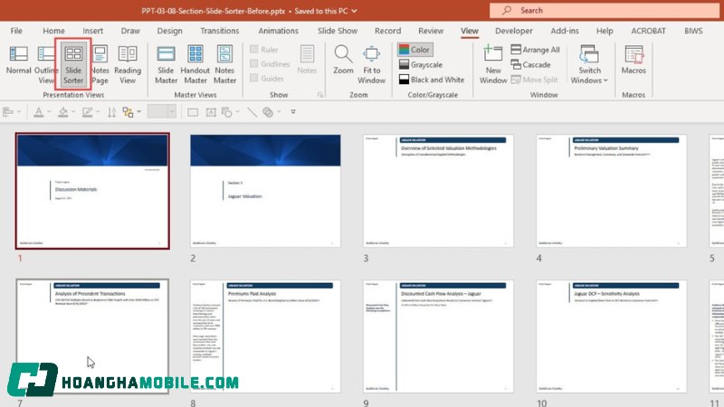Open the Slide Master view
Image resolution: width=724 pixels, height=407 pixels.
pos(166,64)
